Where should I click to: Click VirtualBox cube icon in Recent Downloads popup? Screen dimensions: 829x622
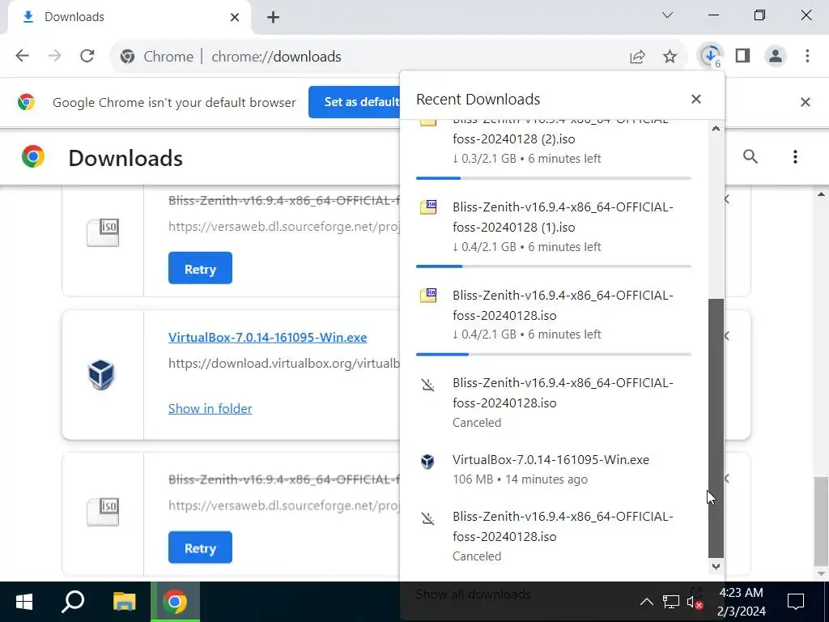[x=427, y=461]
